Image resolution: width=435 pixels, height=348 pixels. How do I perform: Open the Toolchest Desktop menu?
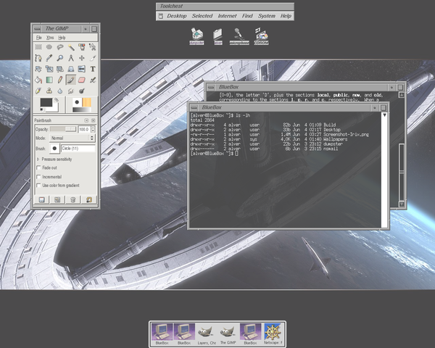click(177, 16)
